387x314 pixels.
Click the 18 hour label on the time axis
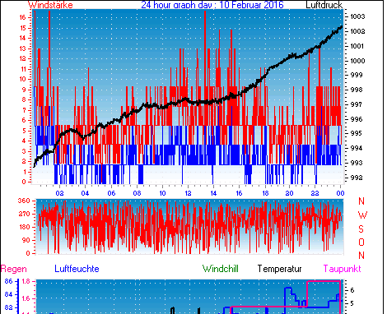tap(265, 193)
